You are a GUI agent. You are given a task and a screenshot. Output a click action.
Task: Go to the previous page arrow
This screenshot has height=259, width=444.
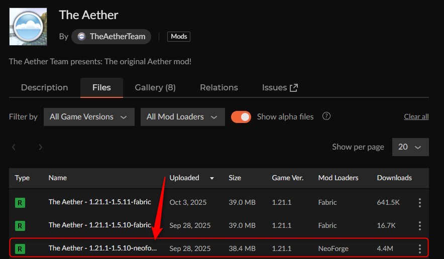(x=14, y=147)
